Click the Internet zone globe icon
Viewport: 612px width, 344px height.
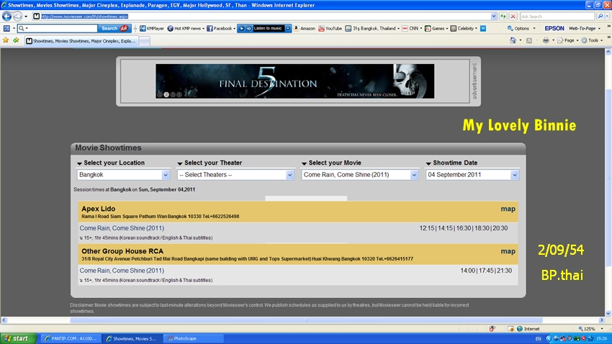520,329
